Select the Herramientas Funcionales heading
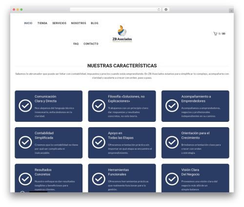The height and width of the screenshot is (207, 244). [x=118, y=172]
